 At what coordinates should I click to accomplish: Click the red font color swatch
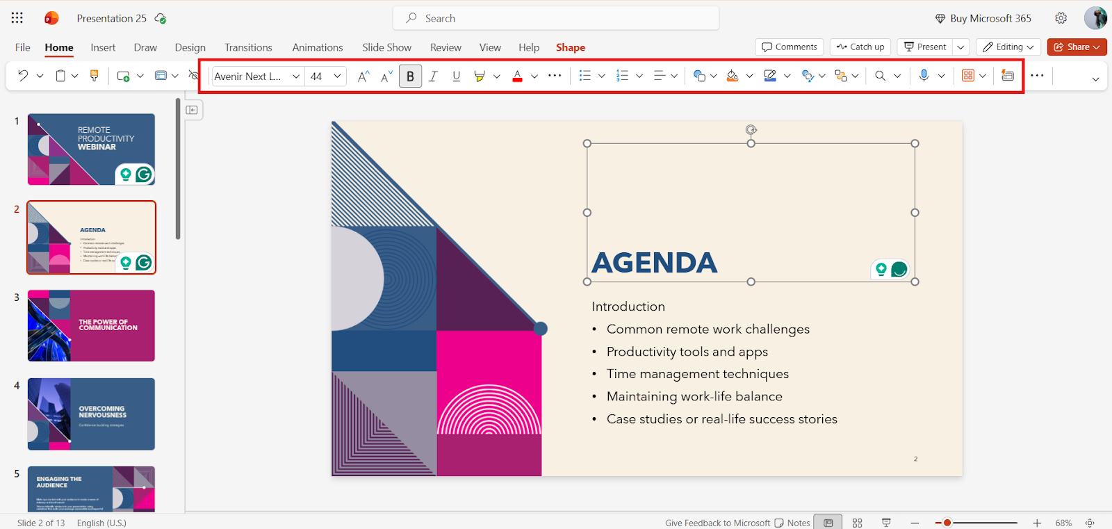click(x=517, y=76)
